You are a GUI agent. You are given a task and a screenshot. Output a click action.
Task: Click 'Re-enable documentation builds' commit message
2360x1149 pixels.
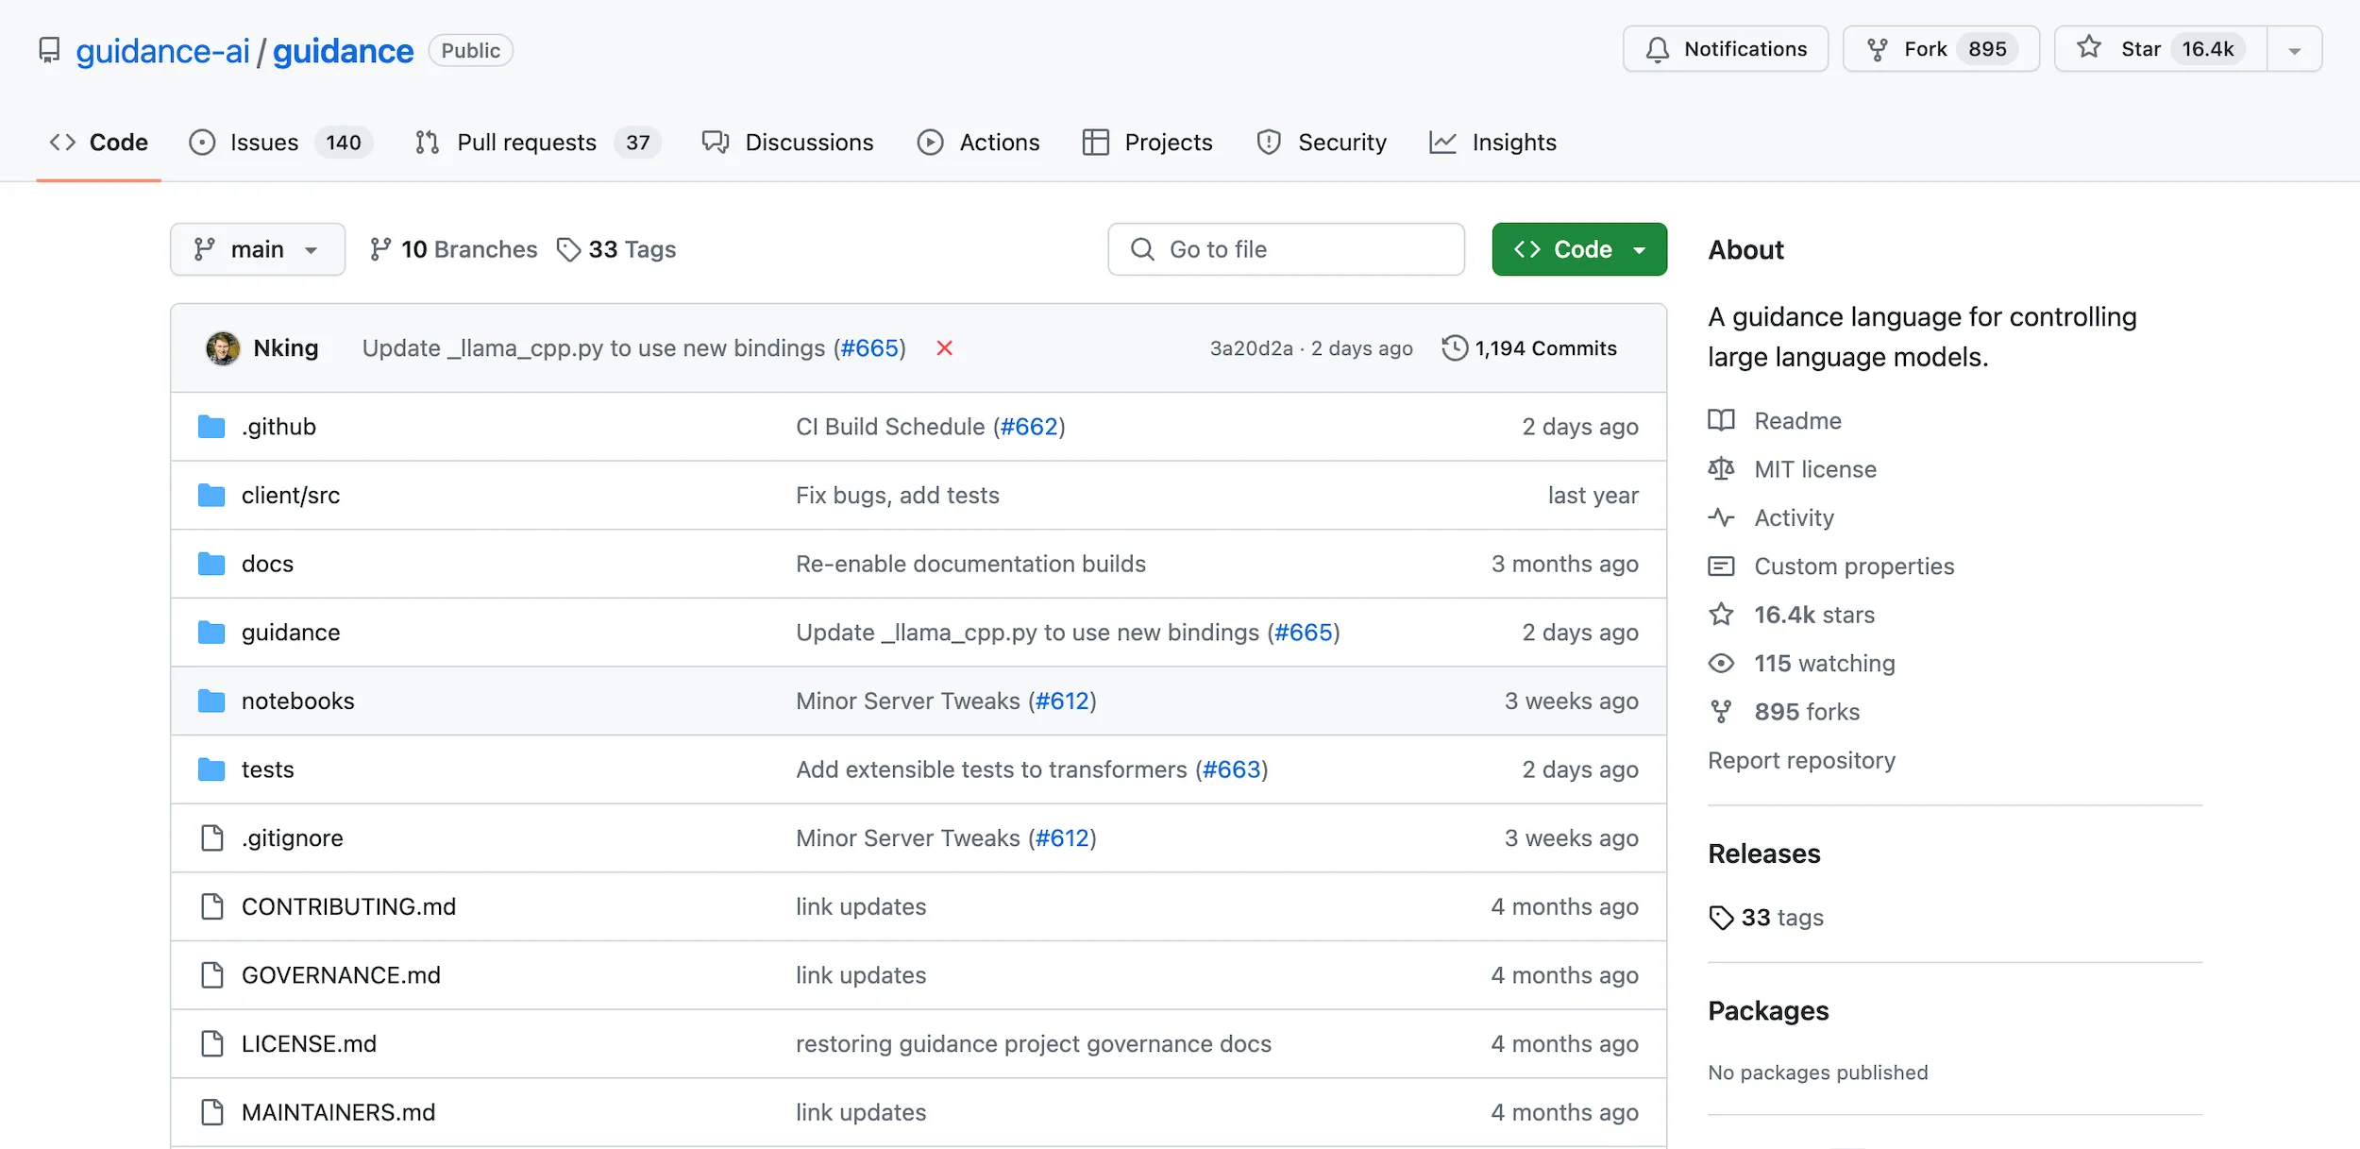point(970,564)
